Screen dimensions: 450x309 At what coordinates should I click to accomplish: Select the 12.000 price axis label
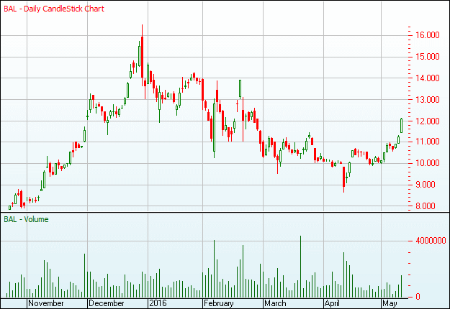[428, 121]
